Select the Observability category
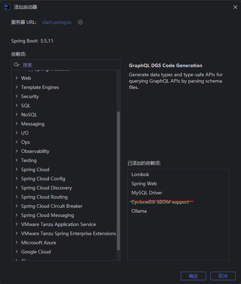 click(35, 151)
